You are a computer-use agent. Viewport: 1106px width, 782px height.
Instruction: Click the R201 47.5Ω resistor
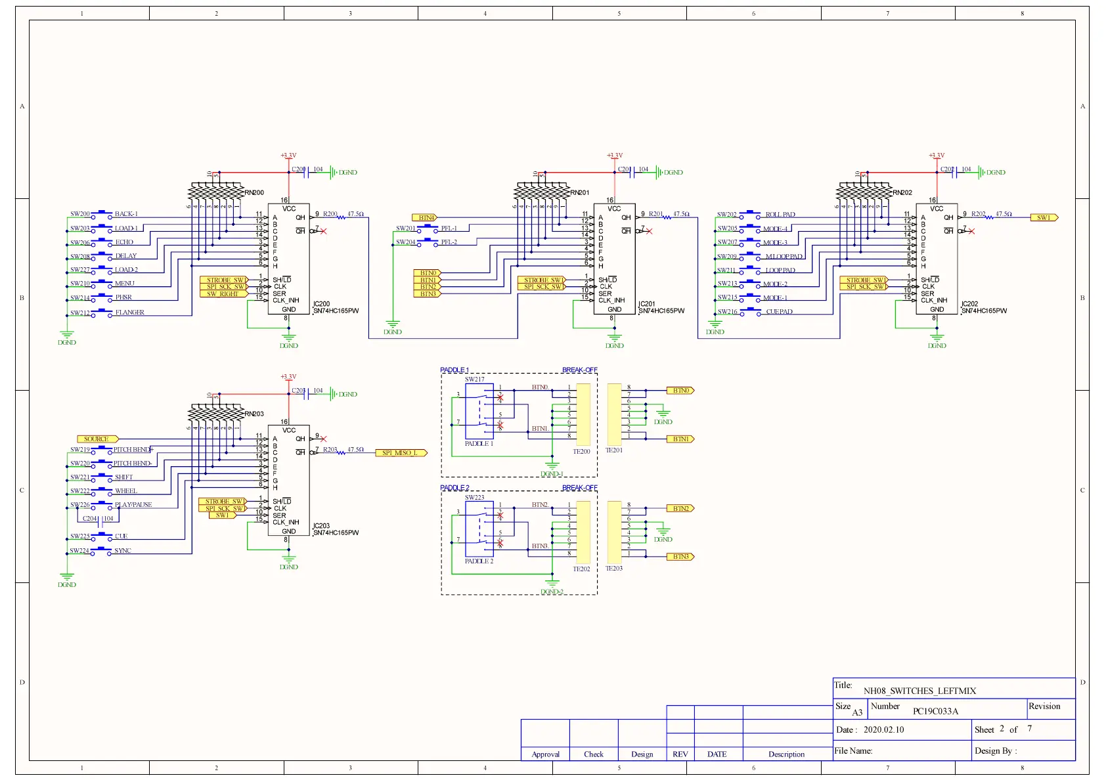click(667, 216)
